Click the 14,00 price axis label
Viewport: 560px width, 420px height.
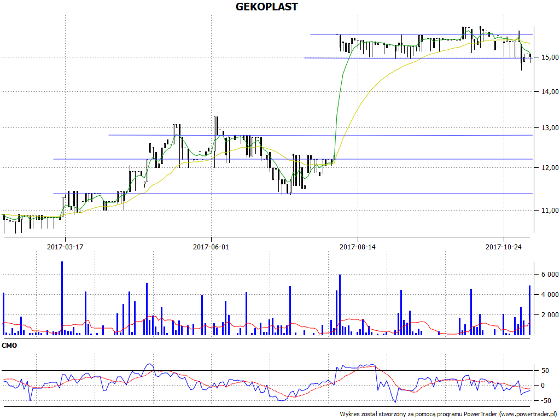pyautogui.click(x=550, y=92)
